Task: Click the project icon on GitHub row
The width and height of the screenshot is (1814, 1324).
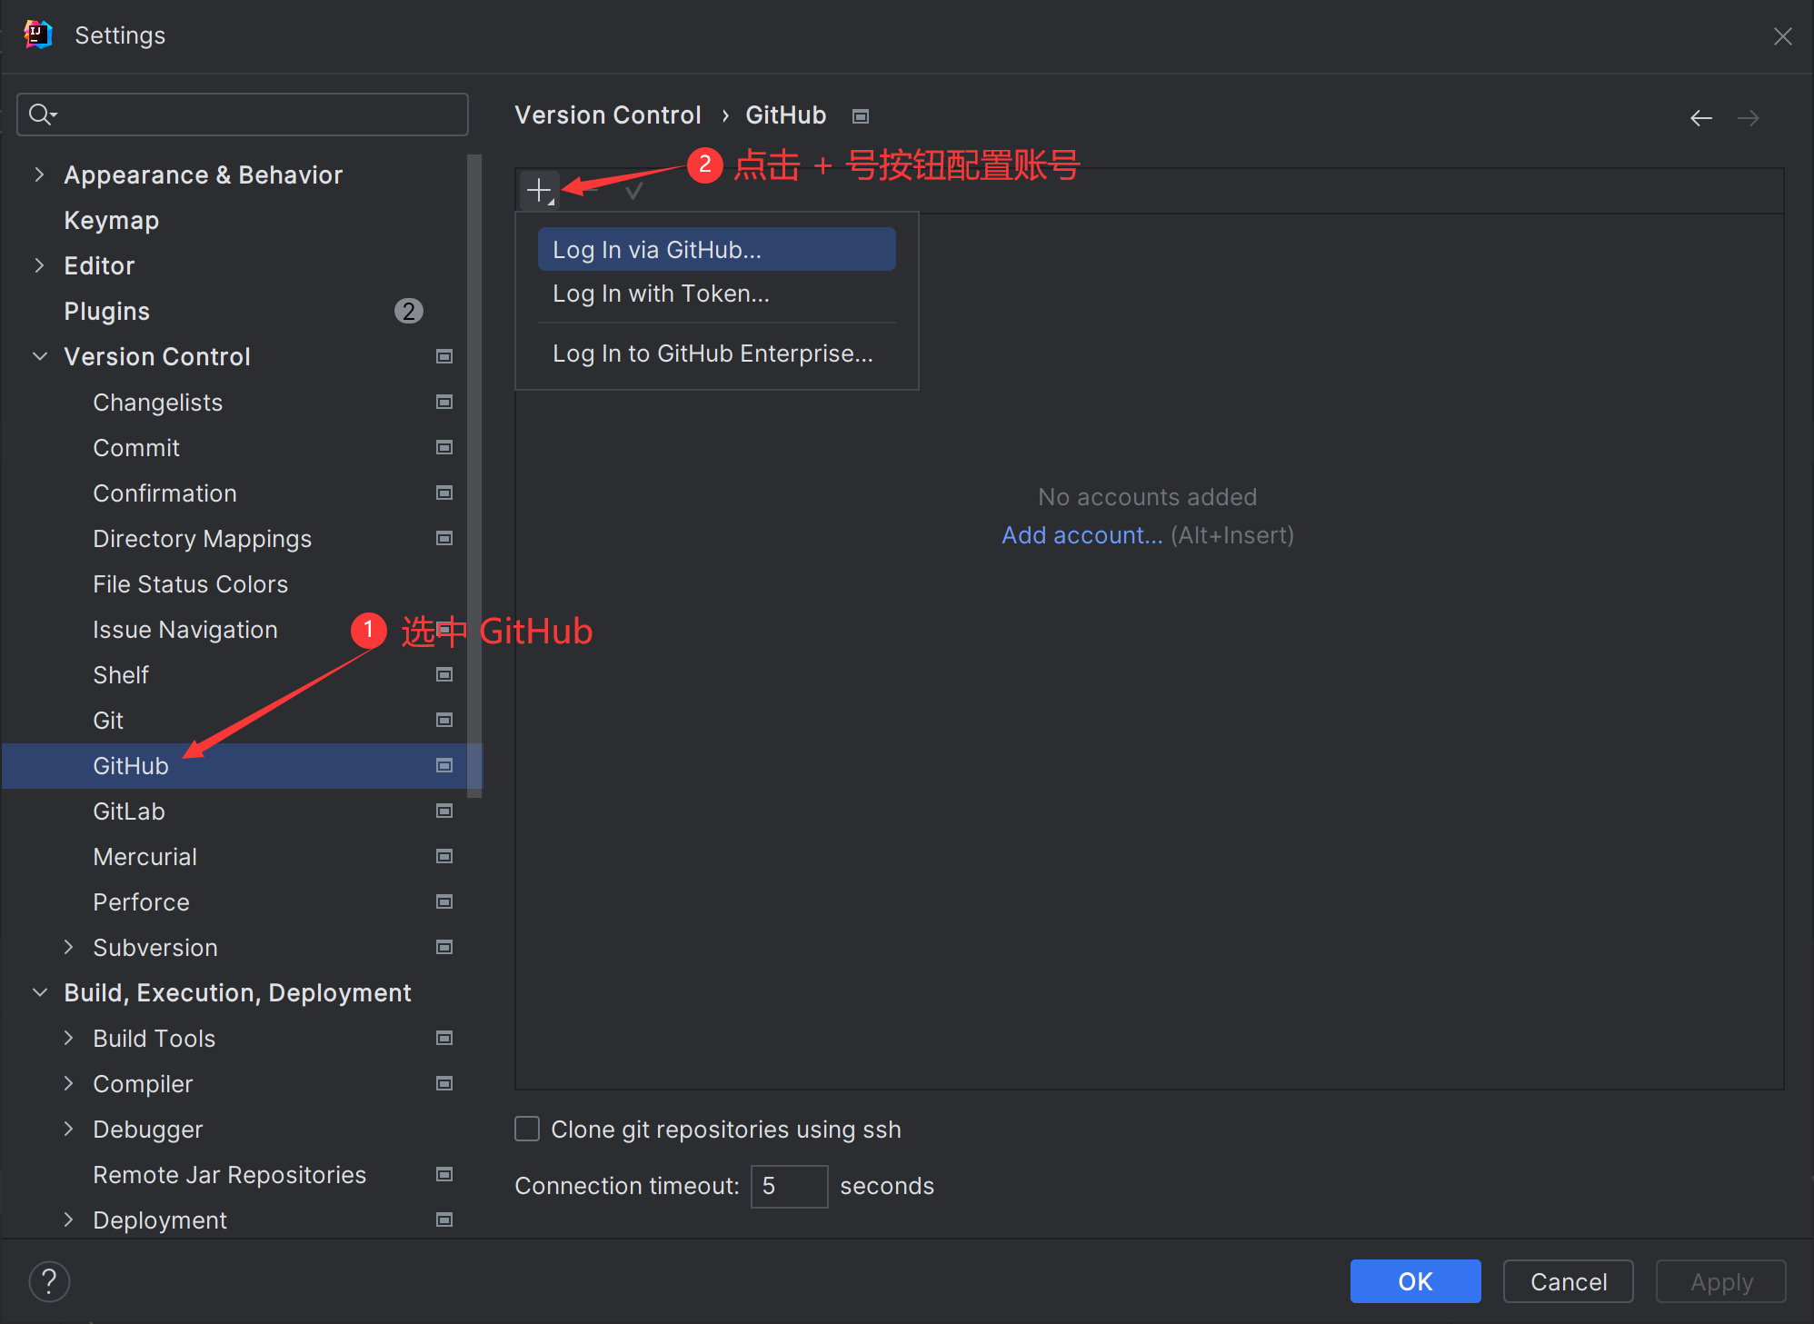Action: pos(444,765)
